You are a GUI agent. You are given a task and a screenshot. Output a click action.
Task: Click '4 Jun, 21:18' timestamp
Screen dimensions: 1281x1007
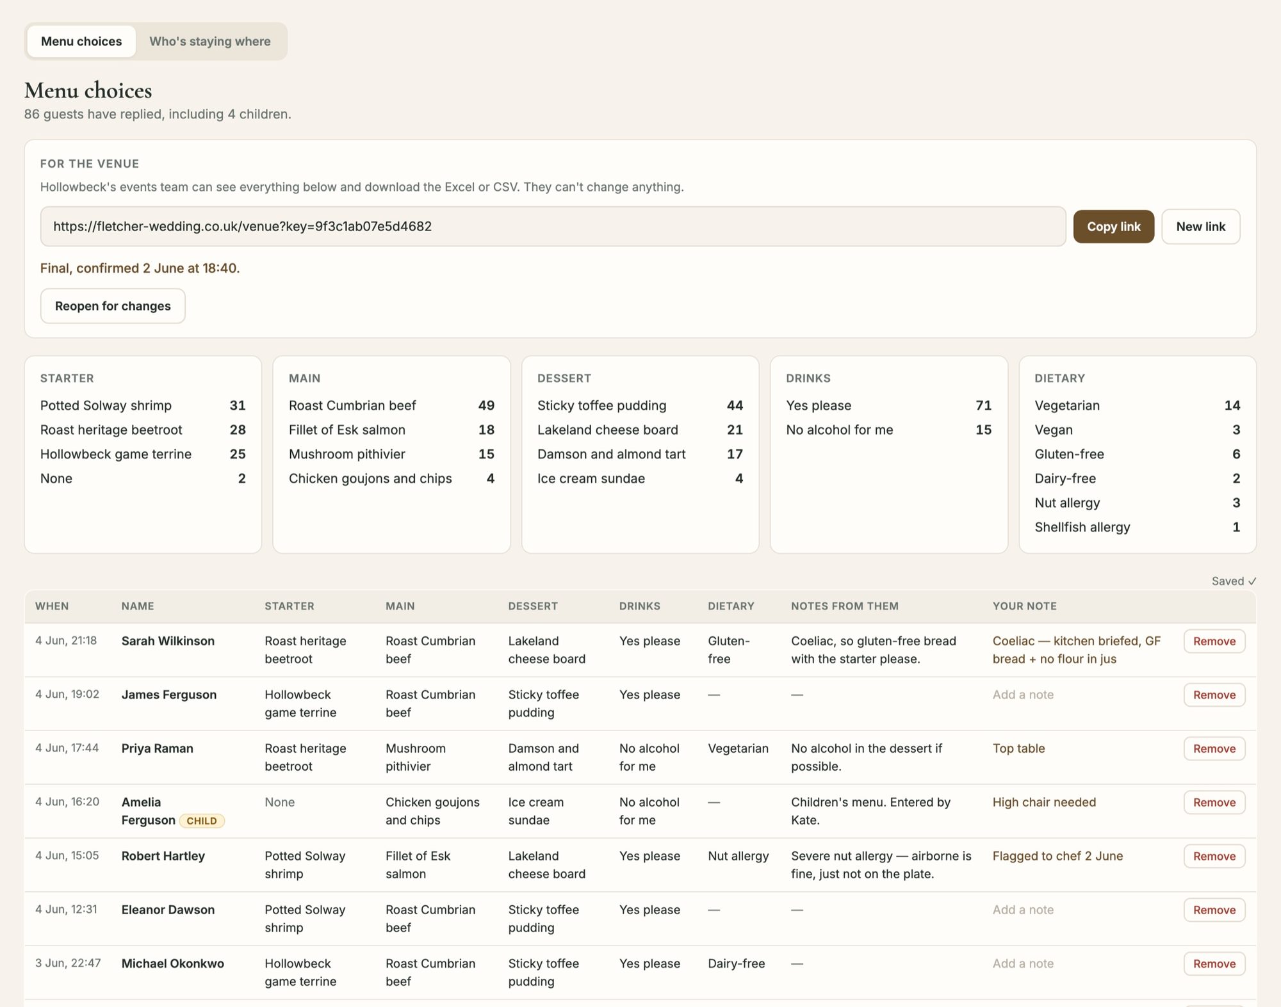[66, 641]
